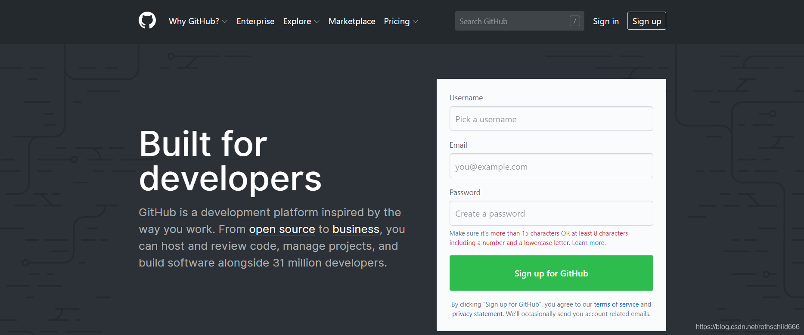Open the Explore dropdown menu
The width and height of the screenshot is (804, 335).
pos(301,21)
